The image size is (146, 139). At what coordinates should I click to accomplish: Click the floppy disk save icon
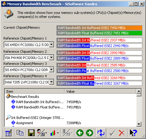coord(31,133)
